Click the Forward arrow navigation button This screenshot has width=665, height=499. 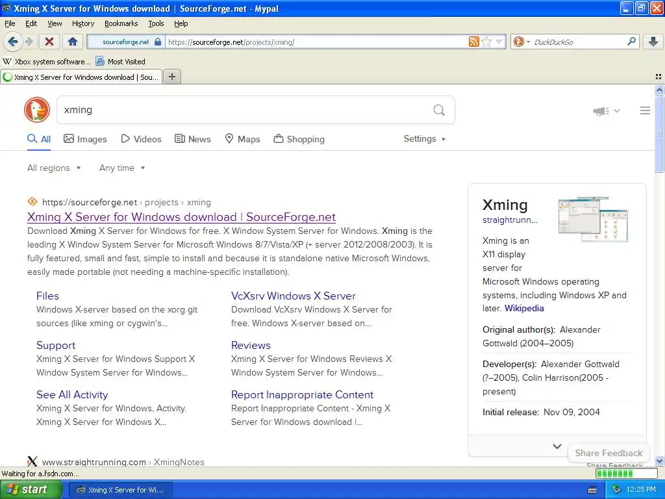(29, 42)
